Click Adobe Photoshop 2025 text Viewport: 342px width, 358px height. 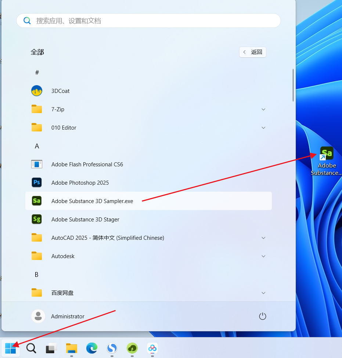[80, 182]
